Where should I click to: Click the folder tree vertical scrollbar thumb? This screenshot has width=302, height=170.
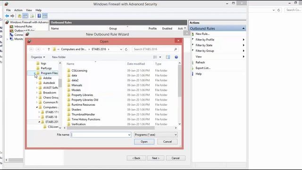point(60,83)
